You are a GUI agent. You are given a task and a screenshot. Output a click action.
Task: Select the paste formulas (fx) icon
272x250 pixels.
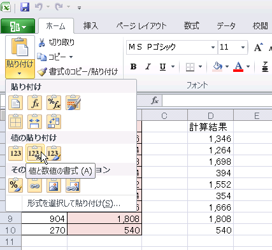point(34,103)
